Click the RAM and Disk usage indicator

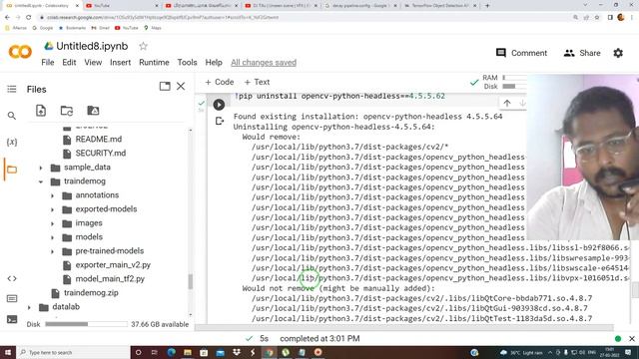point(504,82)
